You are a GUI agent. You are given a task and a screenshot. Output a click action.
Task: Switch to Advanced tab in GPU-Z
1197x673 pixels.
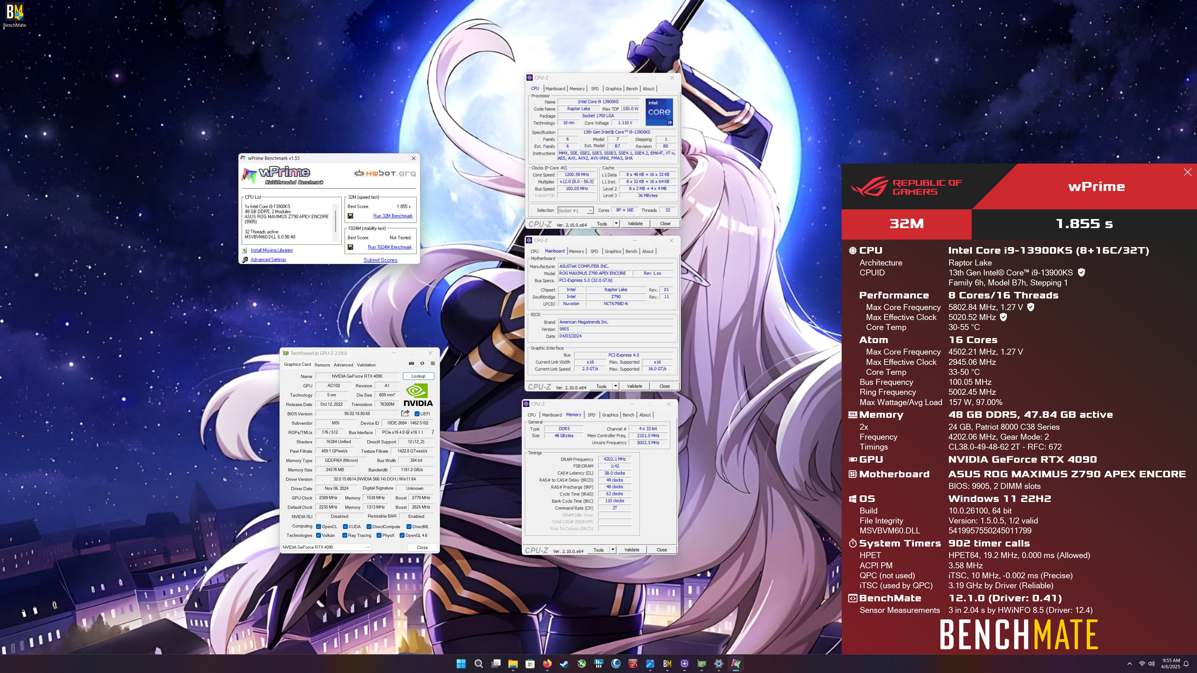344,365
